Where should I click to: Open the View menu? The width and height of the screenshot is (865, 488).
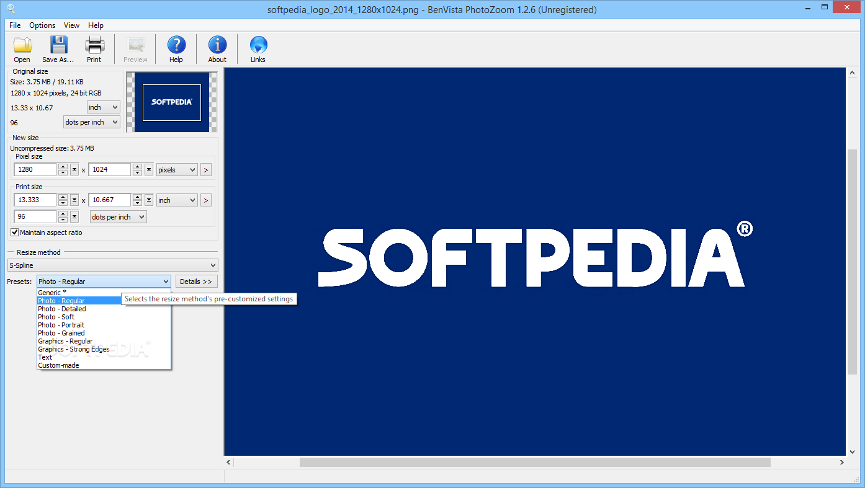pyautogui.click(x=71, y=25)
